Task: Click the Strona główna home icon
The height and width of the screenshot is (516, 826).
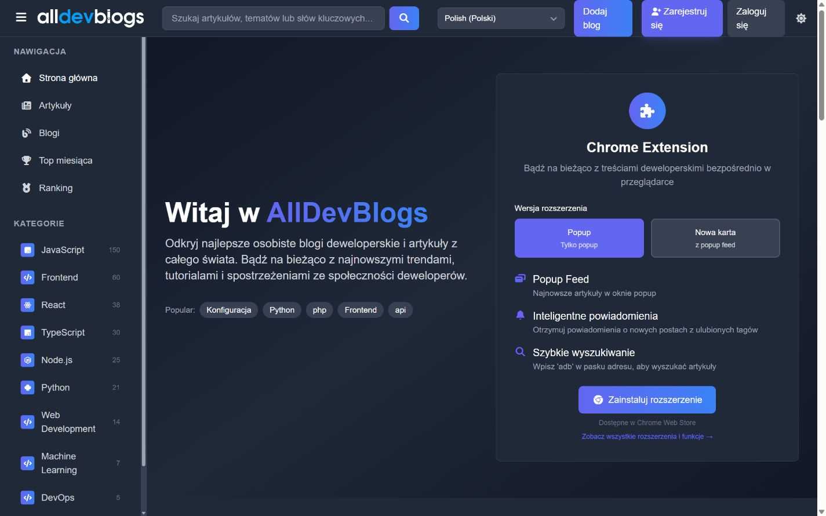Action: [26, 78]
